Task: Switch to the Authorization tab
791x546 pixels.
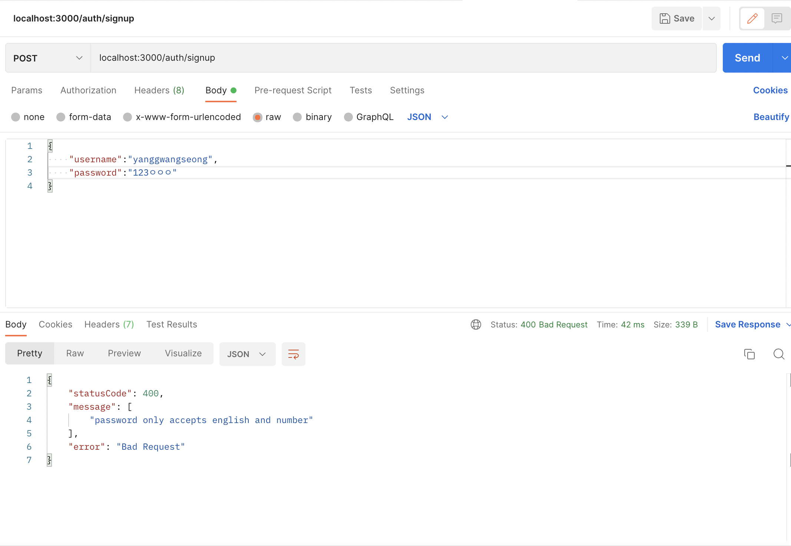Action: [x=88, y=90]
